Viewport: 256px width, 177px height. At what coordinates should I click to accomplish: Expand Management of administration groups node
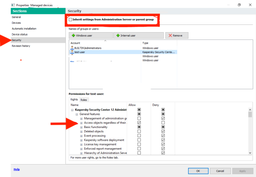(x=81, y=119)
